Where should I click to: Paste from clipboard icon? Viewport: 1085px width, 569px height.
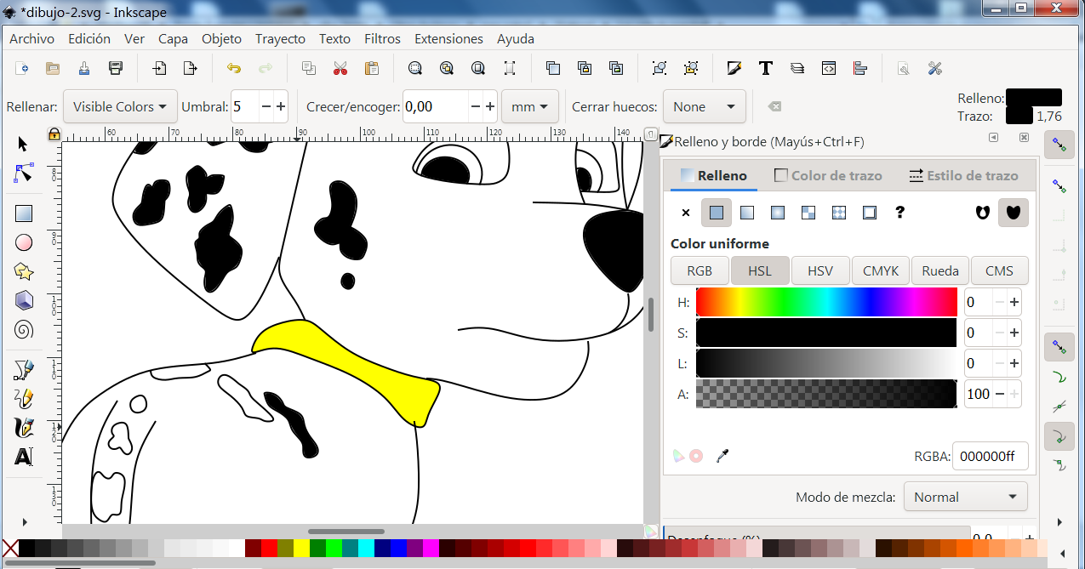(x=372, y=68)
